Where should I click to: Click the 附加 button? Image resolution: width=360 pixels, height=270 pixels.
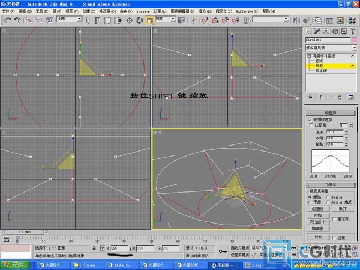pyautogui.click(x=318, y=215)
